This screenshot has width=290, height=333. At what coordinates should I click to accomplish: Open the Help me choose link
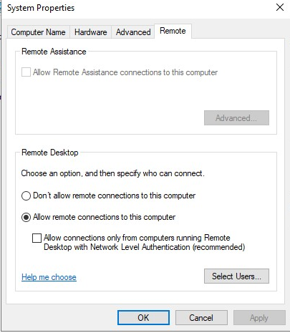(49, 277)
